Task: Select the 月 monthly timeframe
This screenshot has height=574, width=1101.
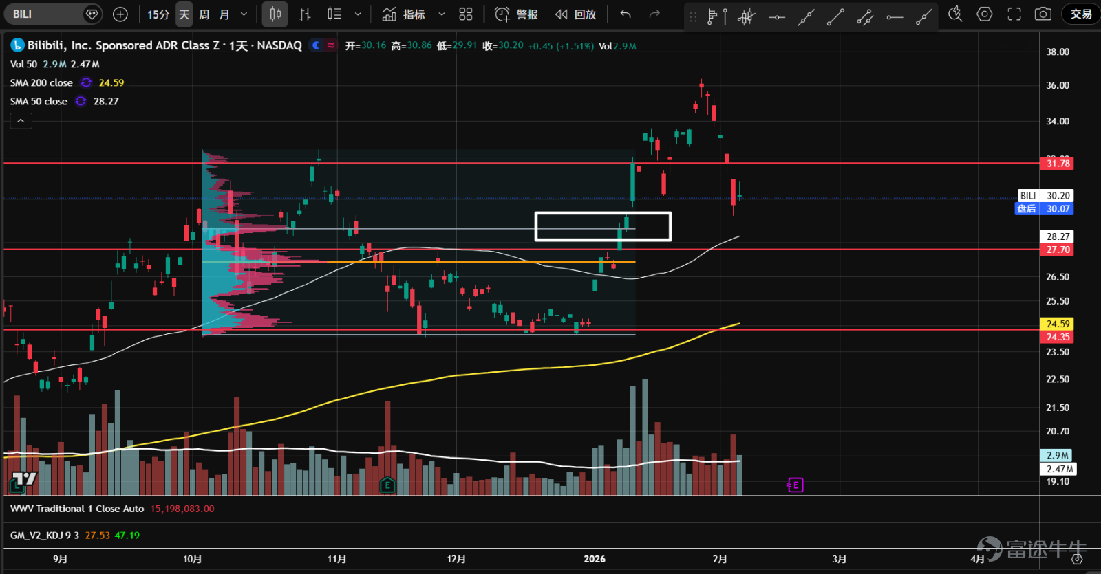Action: (224, 14)
